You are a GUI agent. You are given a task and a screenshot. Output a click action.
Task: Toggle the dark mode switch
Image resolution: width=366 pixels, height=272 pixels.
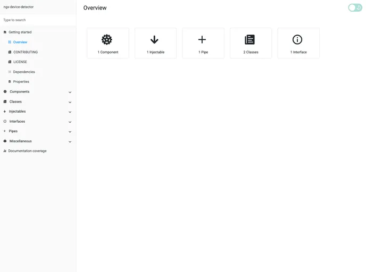355,7
